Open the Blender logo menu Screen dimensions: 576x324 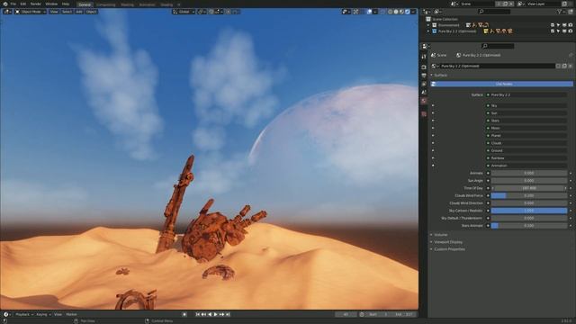tap(5, 4)
